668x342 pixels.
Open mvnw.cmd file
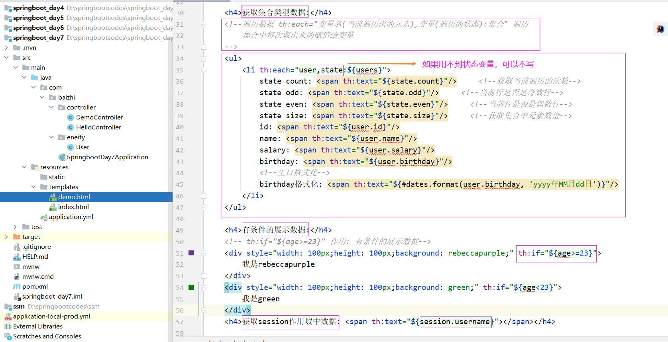click(38, 276)
